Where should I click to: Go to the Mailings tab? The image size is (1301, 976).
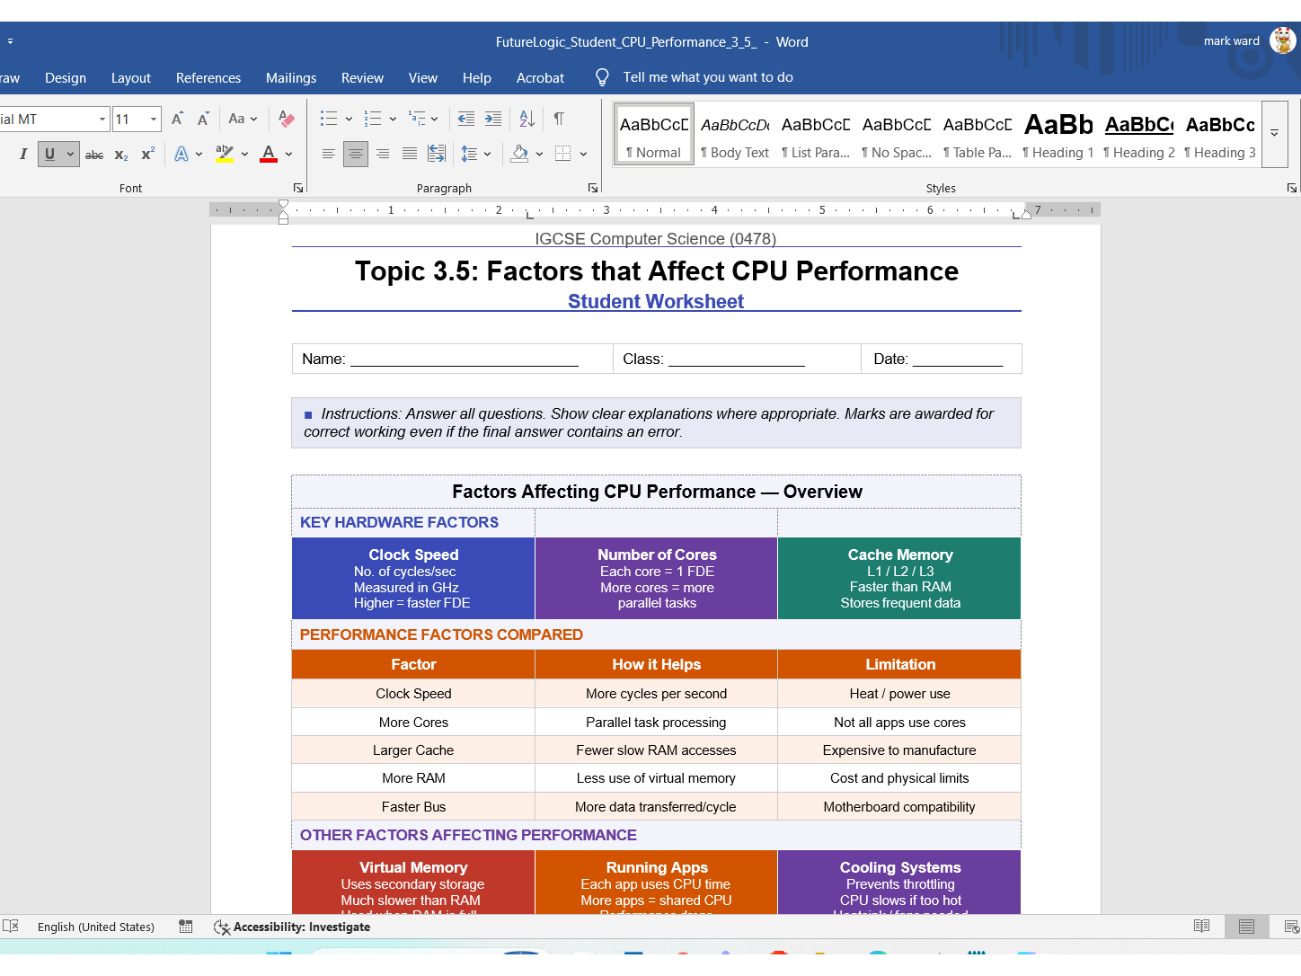pyautogui.click(x=291, y=78)
